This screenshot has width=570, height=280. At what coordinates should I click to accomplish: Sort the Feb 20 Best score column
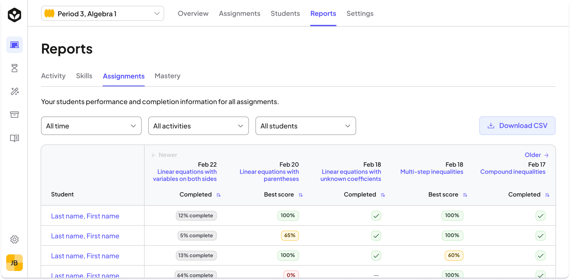pos(300,195)
